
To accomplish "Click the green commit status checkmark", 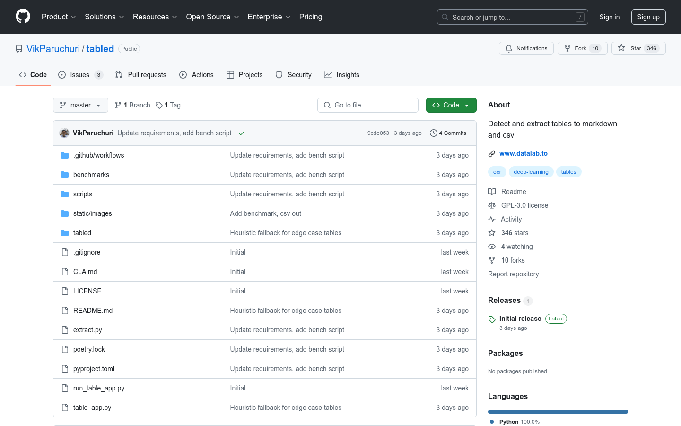I will (242, 133).
